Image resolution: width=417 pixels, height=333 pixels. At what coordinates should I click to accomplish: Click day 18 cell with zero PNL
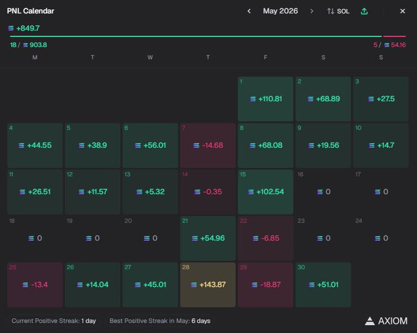[x=35, y=239]
